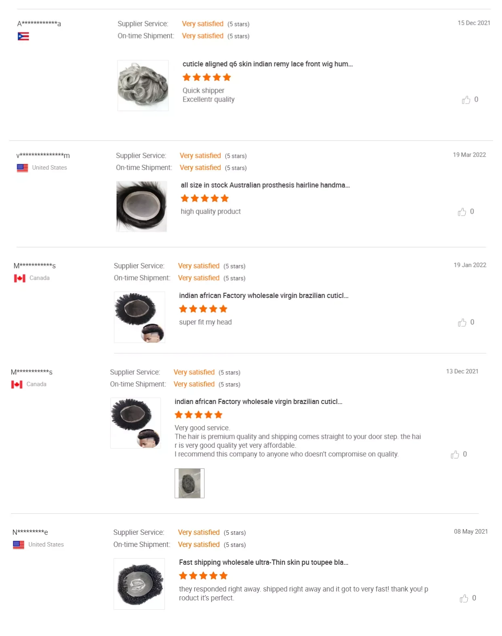This screenshot has width=502, height=636.
Task: Enlarge the customer-uploaded review photo
Action: pyautogui.click(x=189, y=483)
